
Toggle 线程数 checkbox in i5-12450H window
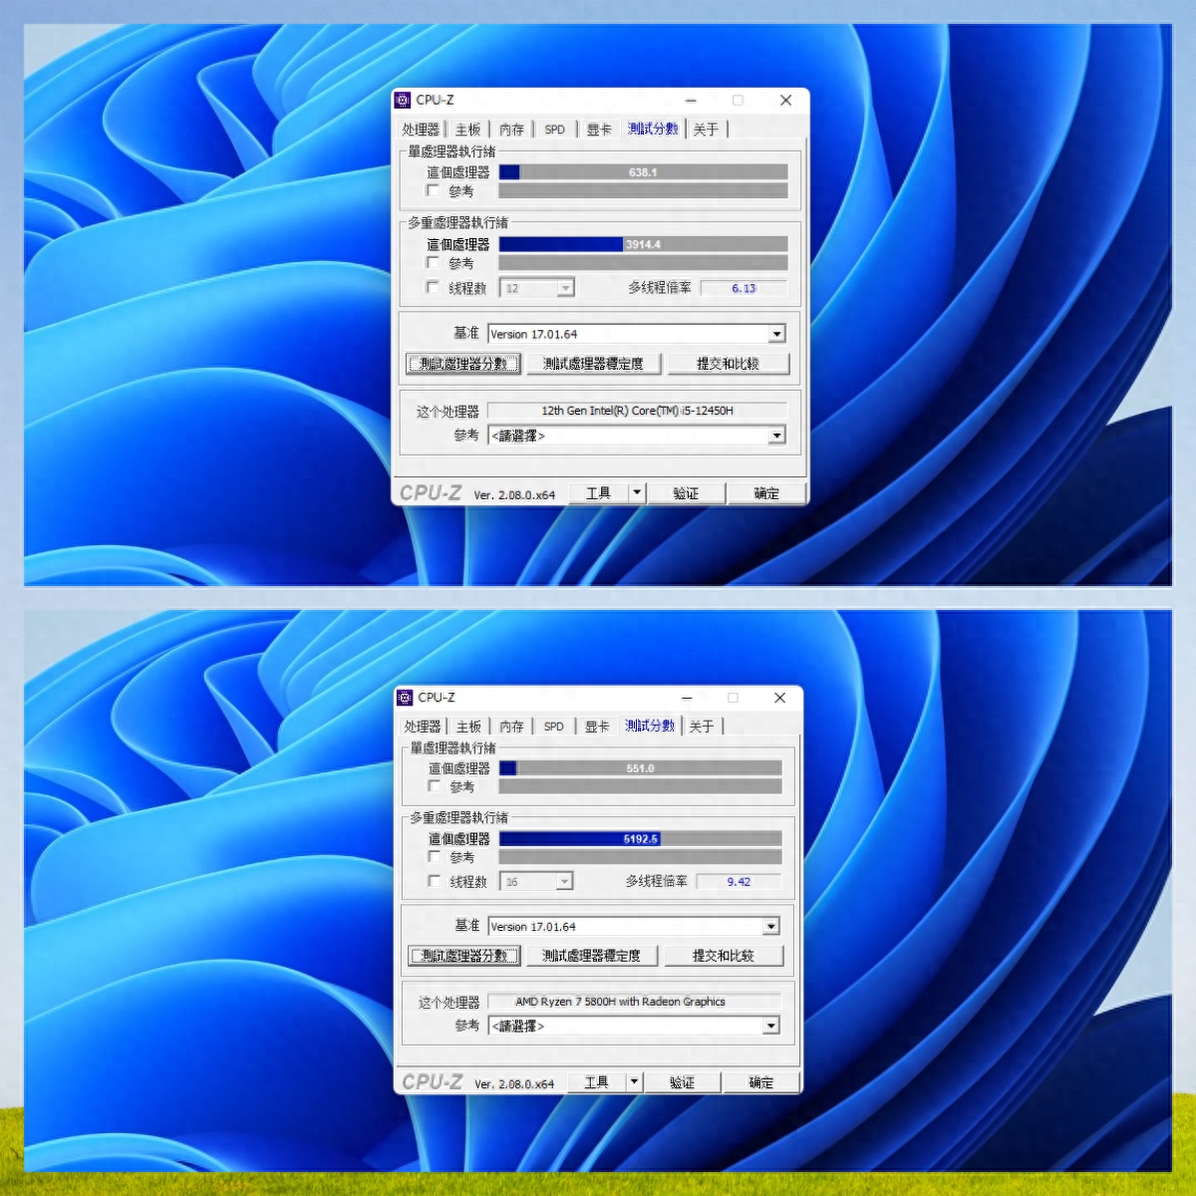tap(433, 287)
